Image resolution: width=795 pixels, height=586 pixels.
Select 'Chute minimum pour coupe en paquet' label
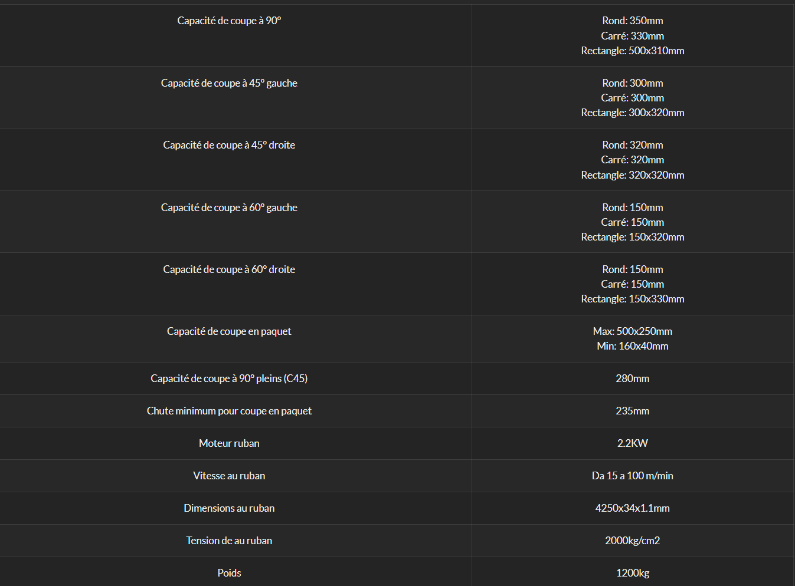[229, 411]
